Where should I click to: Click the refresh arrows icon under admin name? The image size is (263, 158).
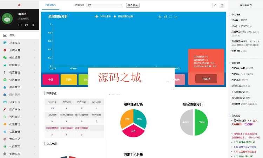coord(26,25)
